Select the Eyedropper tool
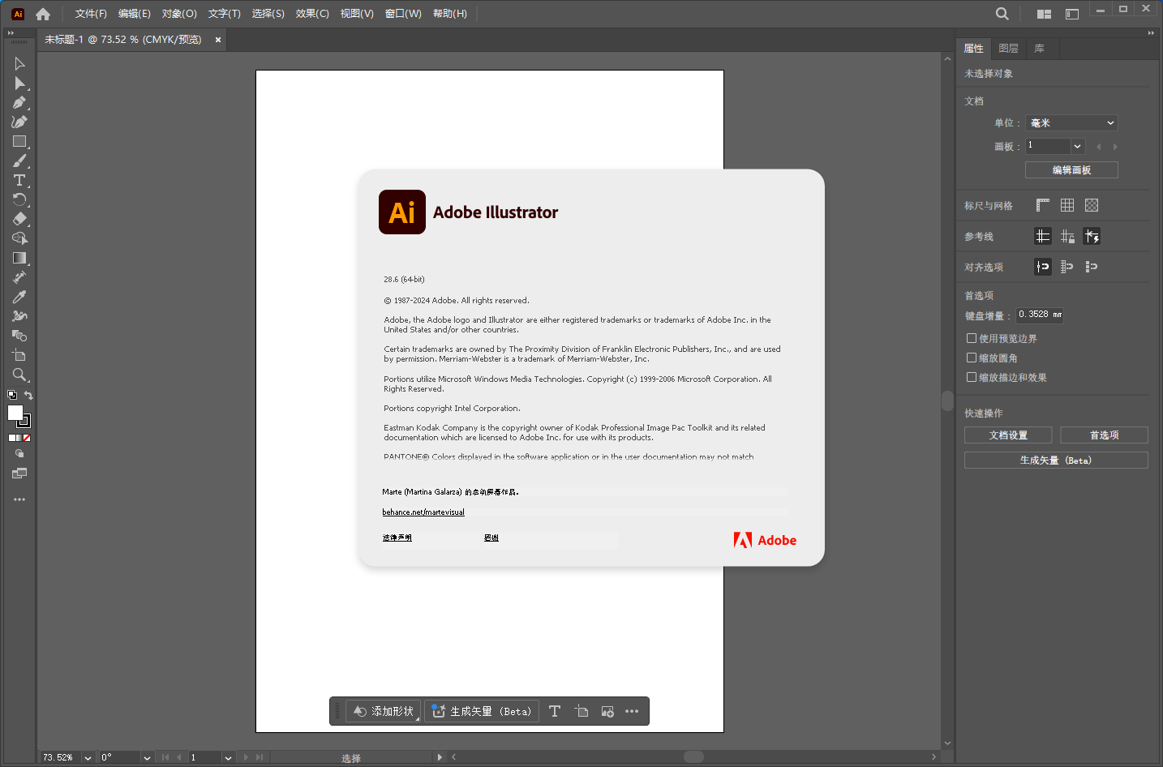1163x767 pixels. click(x=19, y=297)
